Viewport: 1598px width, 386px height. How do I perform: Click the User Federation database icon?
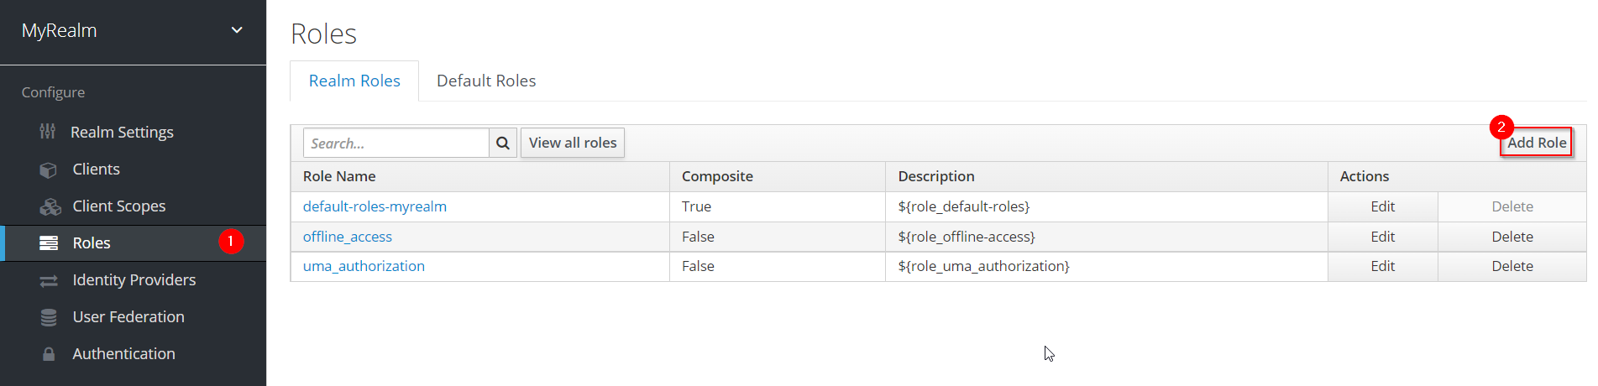(49, 317)
